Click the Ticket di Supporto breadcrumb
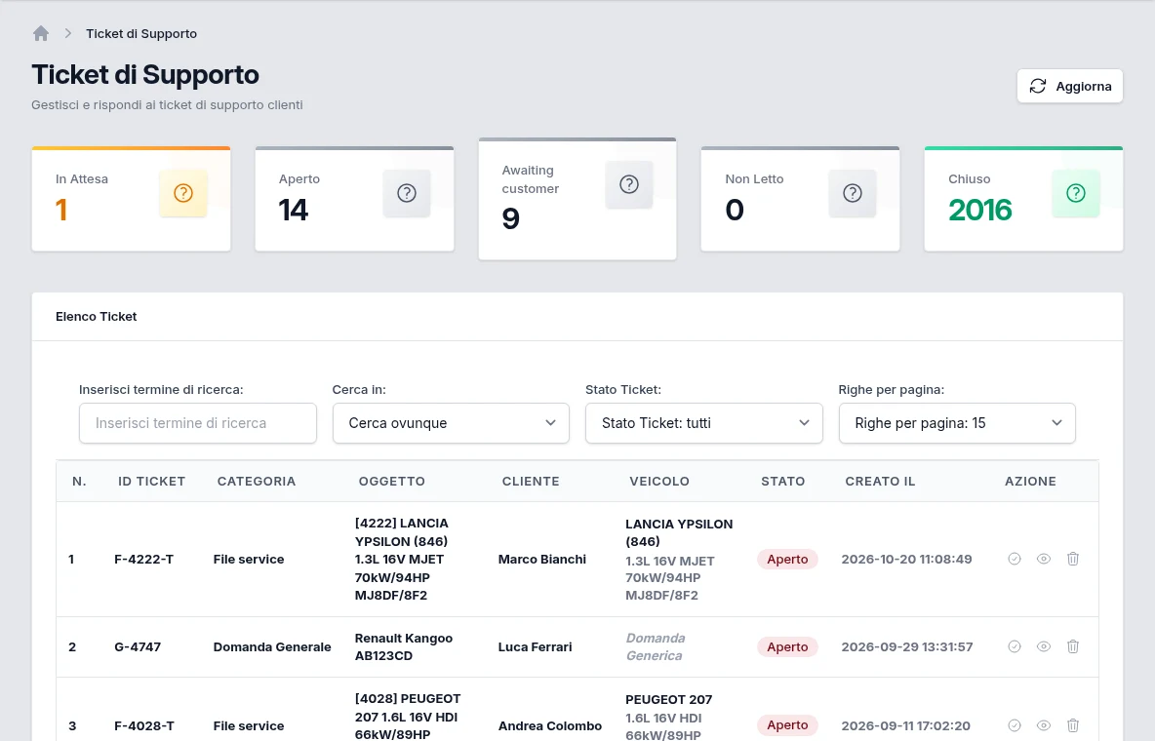1155x741 pixels. [141, 34]
